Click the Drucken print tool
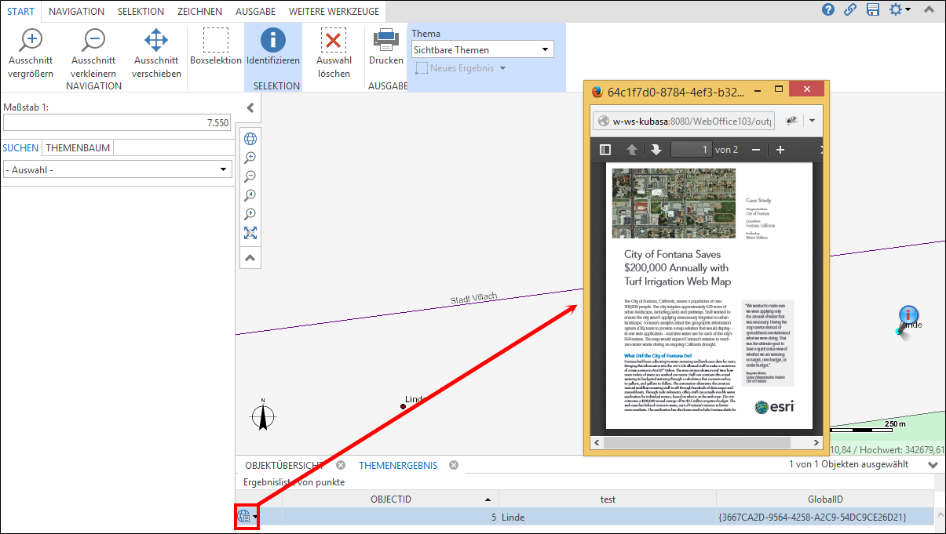 [x=385, y=49]
